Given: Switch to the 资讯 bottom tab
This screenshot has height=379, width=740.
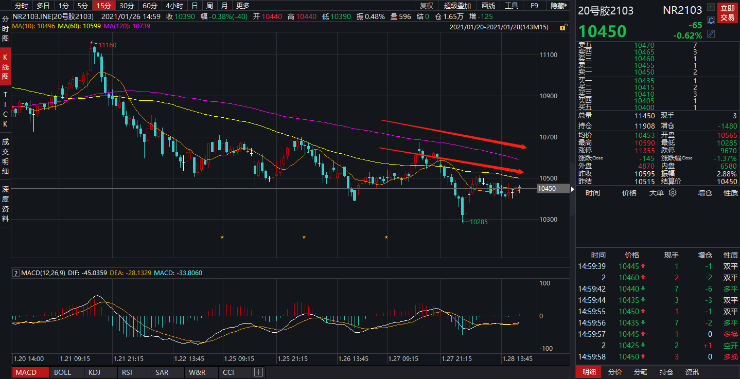Looking at the screenshot, I should coord(692,372).
